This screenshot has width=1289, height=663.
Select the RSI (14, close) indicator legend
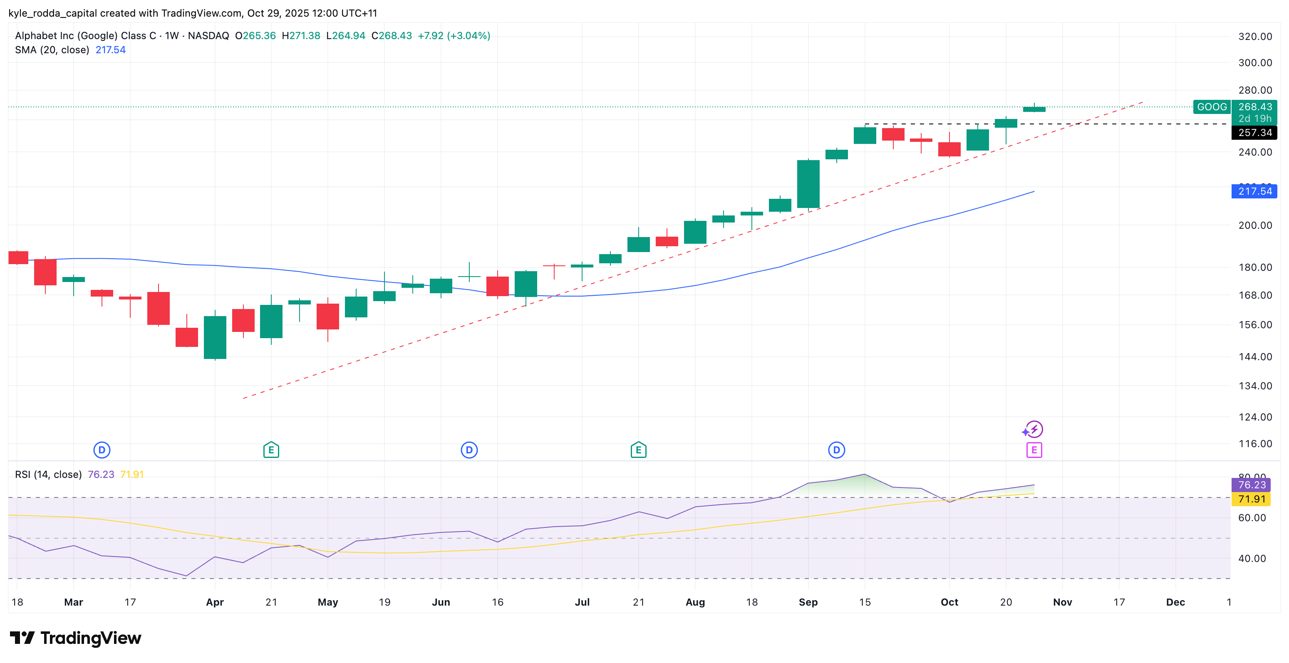[48, 474]
